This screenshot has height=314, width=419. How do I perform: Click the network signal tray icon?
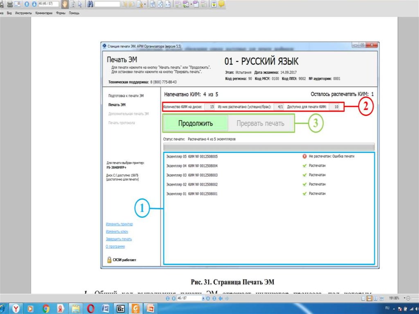click(x=411, y=309)
